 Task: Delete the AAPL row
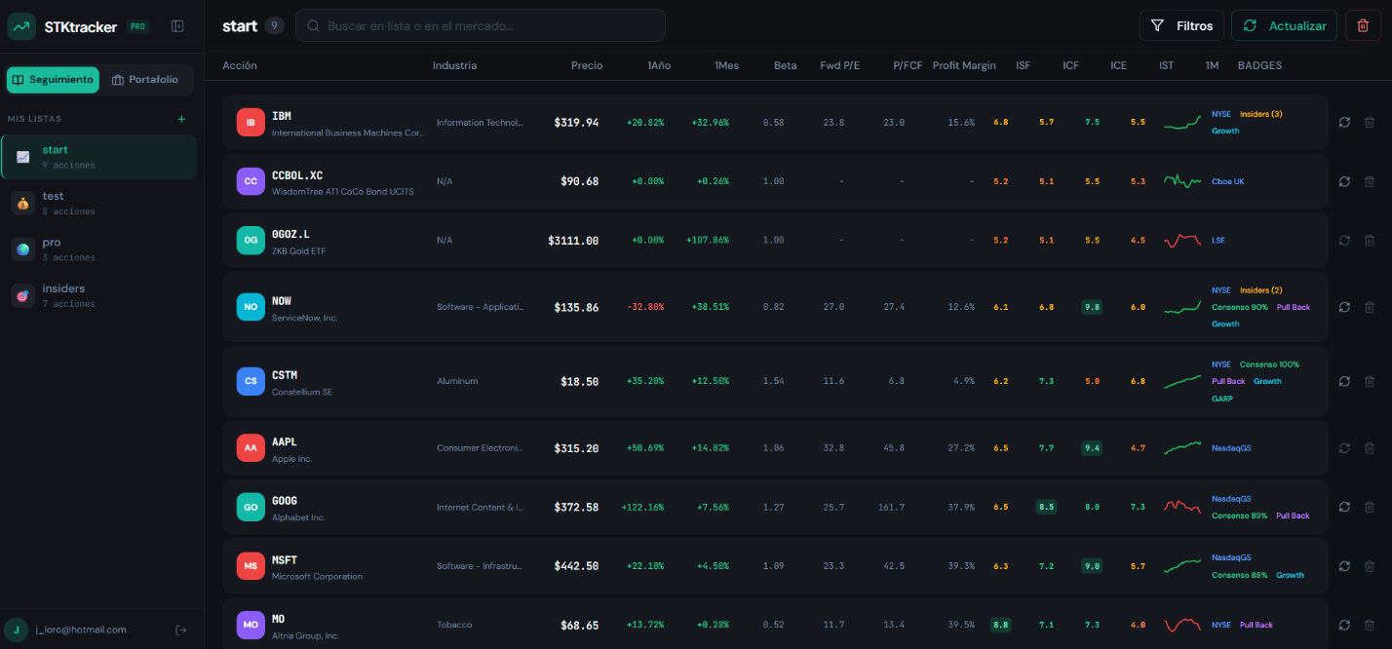pyautogui.click(x=1369, y=447)
